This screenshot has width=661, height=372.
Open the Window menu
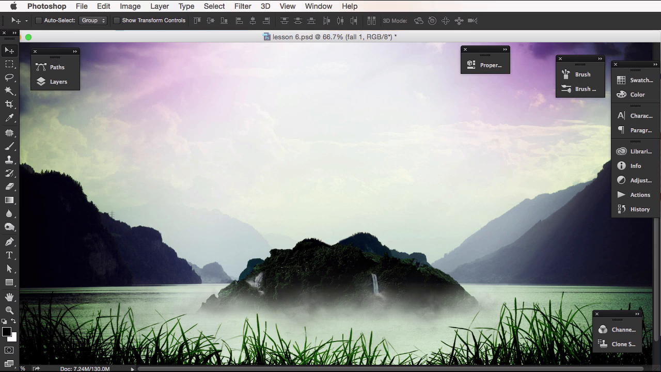[319, 6]
